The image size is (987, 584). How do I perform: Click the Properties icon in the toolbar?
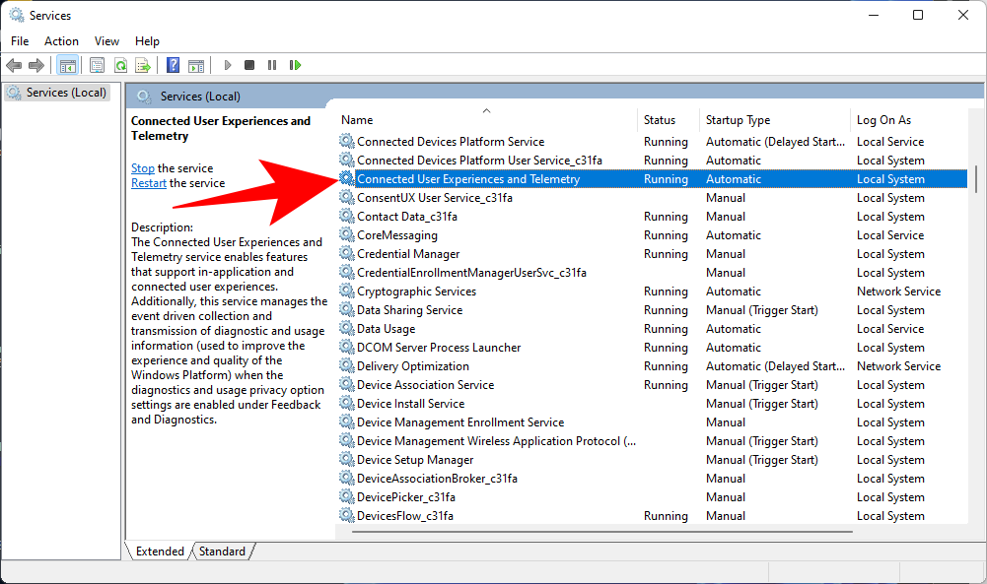(x=96, y=65)
